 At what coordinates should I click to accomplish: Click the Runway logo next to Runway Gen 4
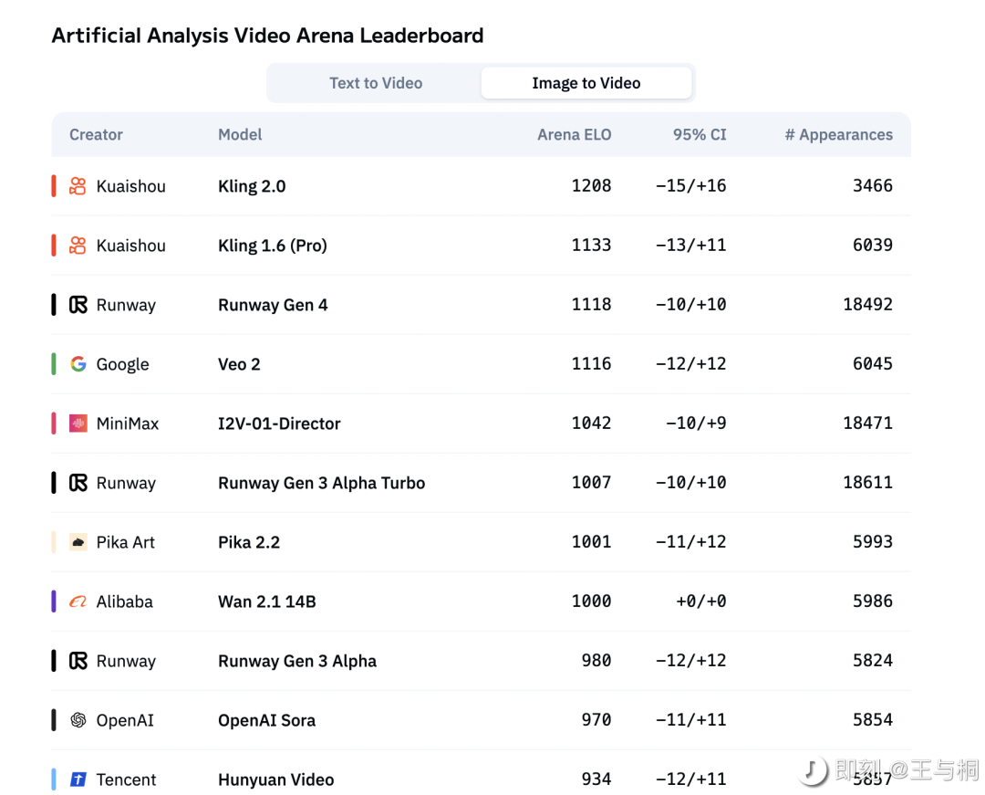pos(78,305)
